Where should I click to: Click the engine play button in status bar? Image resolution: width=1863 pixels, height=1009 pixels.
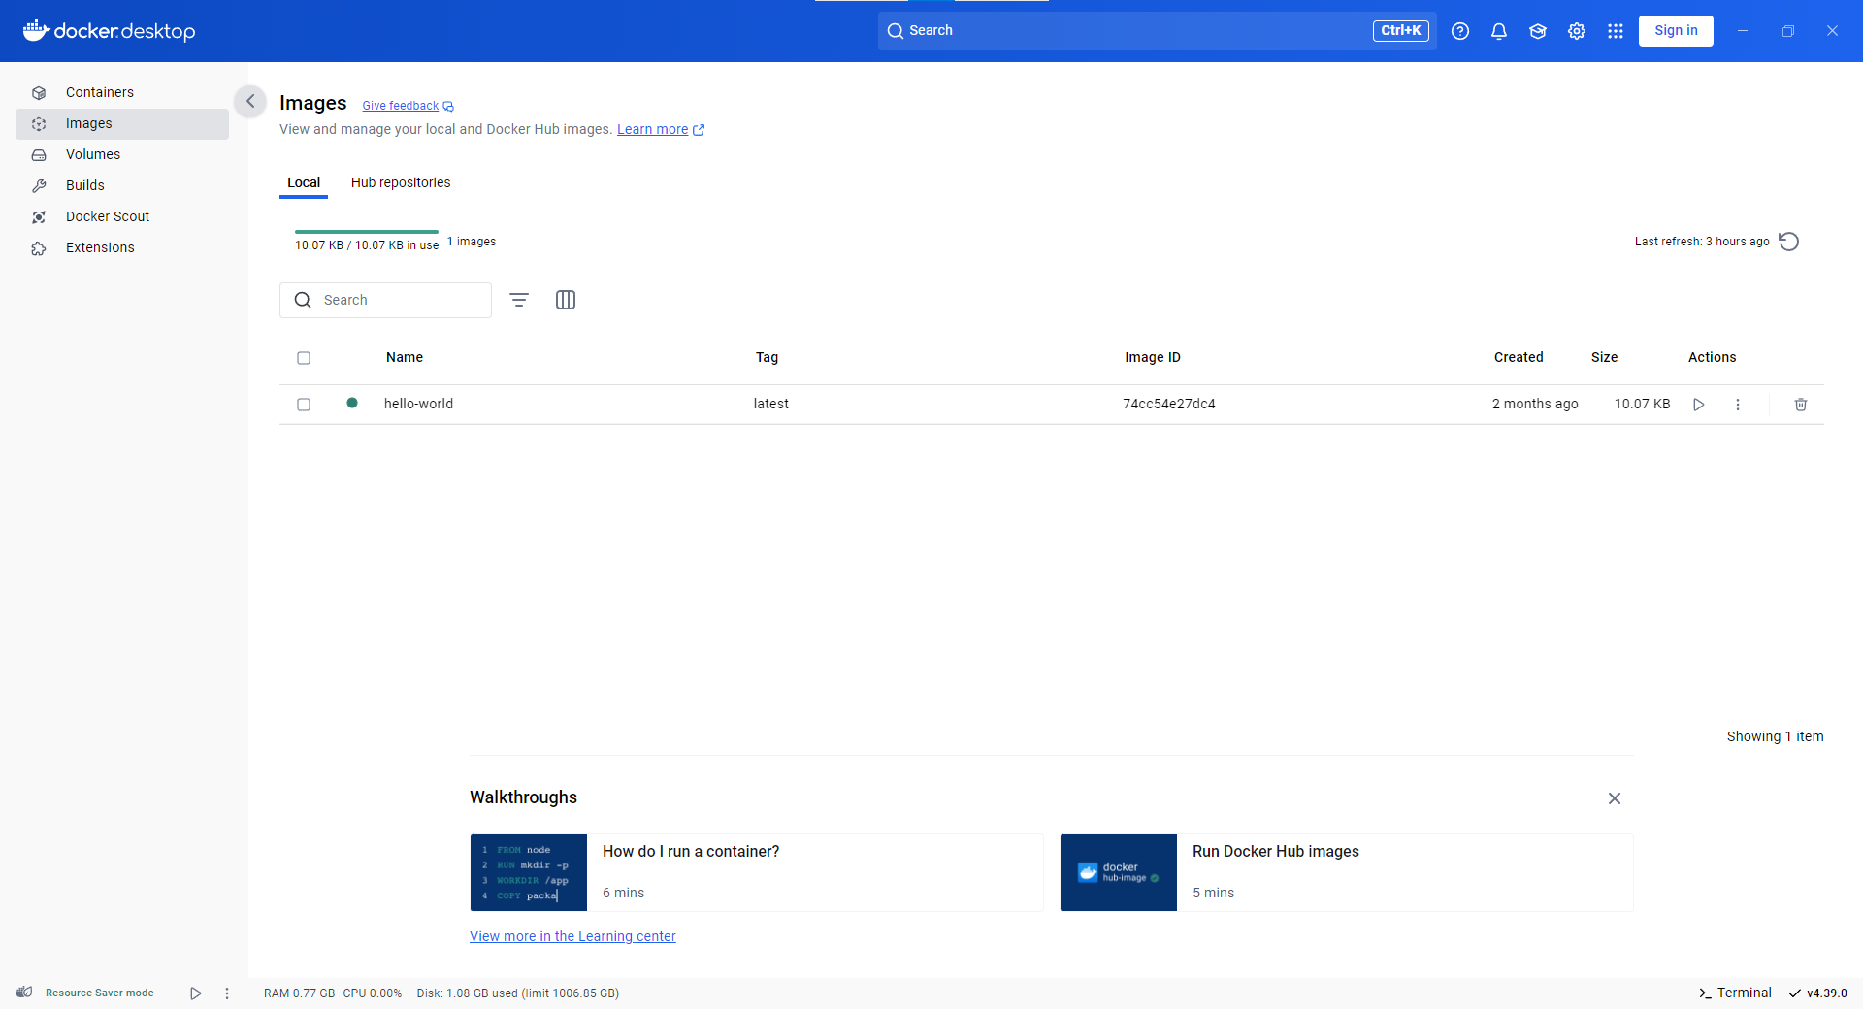point(196,993)
